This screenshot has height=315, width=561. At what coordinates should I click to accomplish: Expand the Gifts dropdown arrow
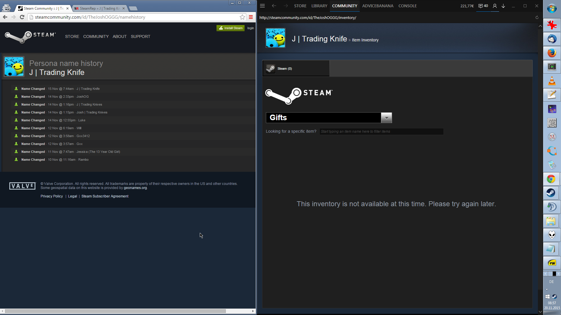pyautogui.click(x=386, y=118)
